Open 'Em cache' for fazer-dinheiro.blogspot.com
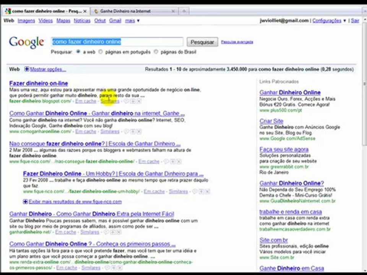 tap(86, 101)
